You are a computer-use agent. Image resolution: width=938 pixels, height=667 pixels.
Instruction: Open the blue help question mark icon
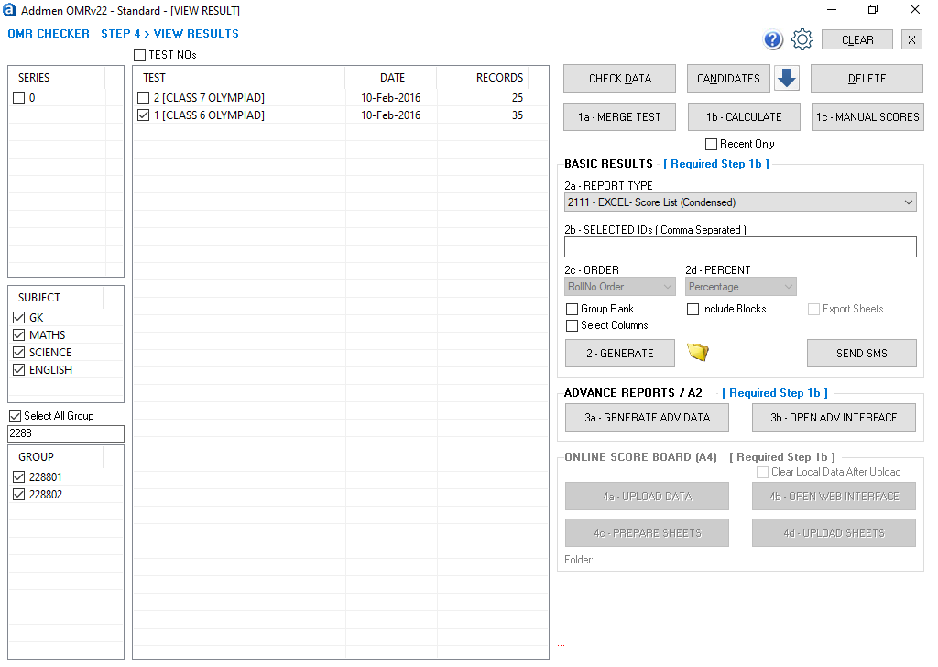point(773,40)
